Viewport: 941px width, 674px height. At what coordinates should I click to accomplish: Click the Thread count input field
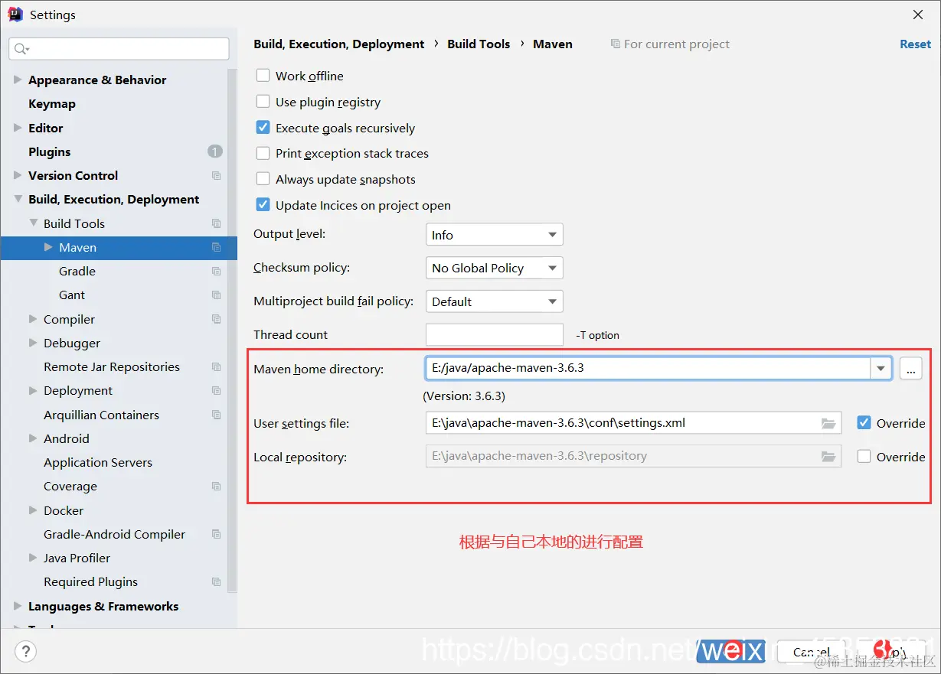[494, 335]
